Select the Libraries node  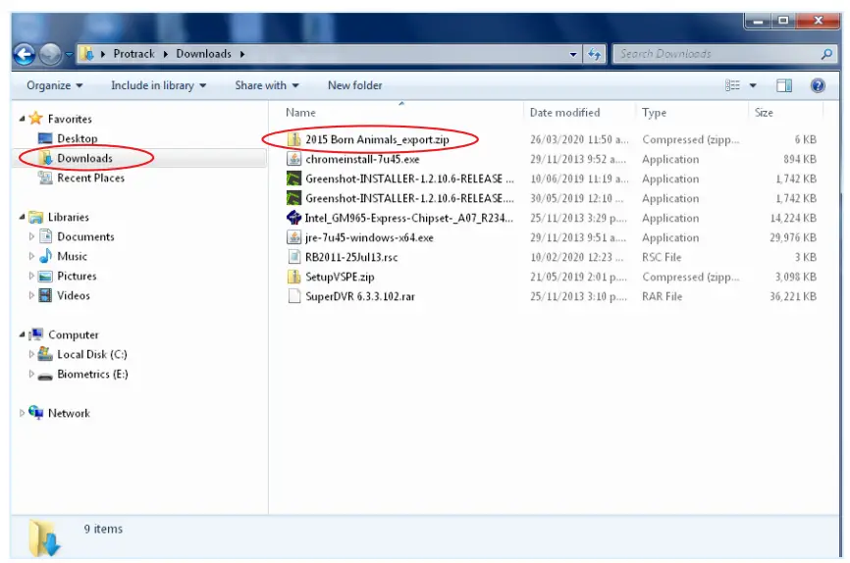[69, 218]
